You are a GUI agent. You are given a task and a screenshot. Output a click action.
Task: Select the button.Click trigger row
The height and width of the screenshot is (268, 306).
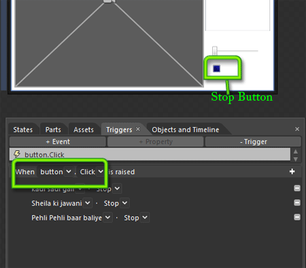pyautogui.click(x=150, y=154)
